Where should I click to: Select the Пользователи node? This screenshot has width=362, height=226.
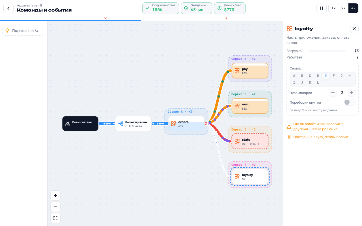[x=80, y=123]
